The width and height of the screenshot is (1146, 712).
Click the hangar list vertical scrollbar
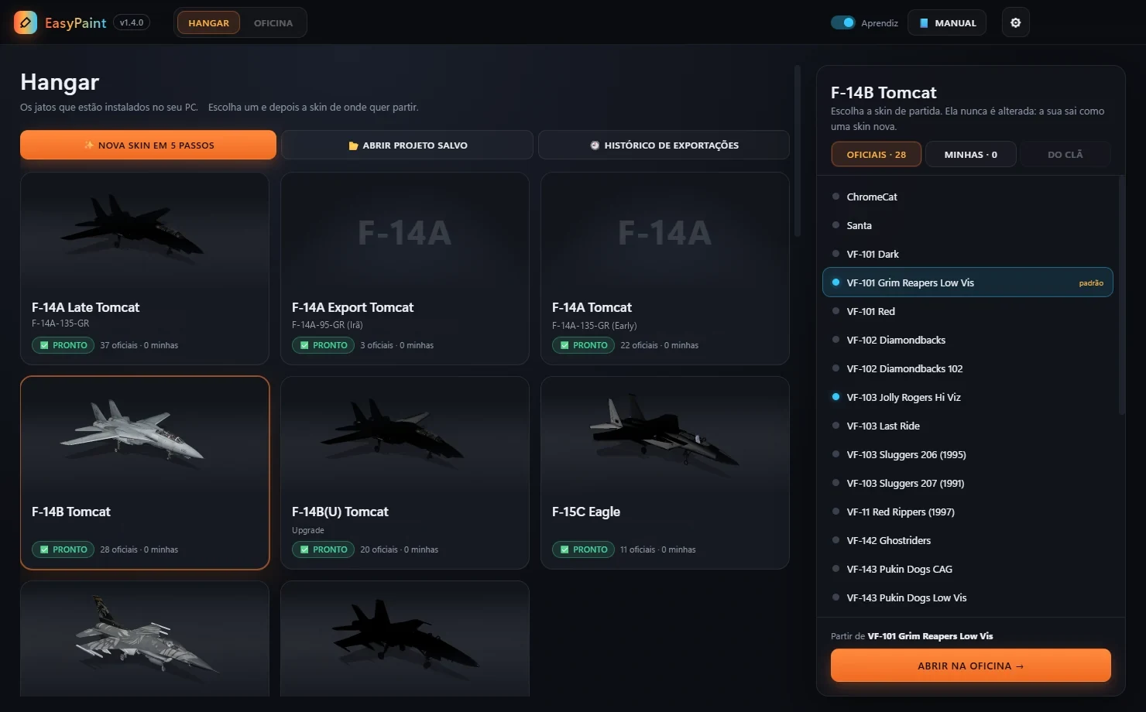click(798, 151)
